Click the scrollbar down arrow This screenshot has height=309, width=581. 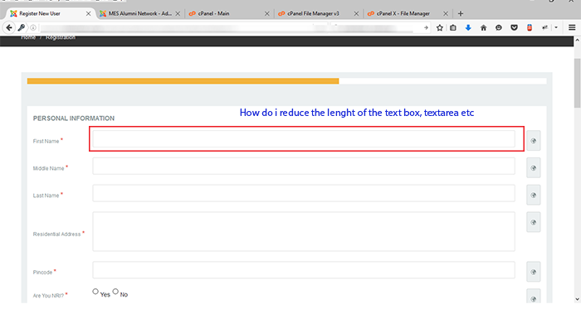(578, 299)
